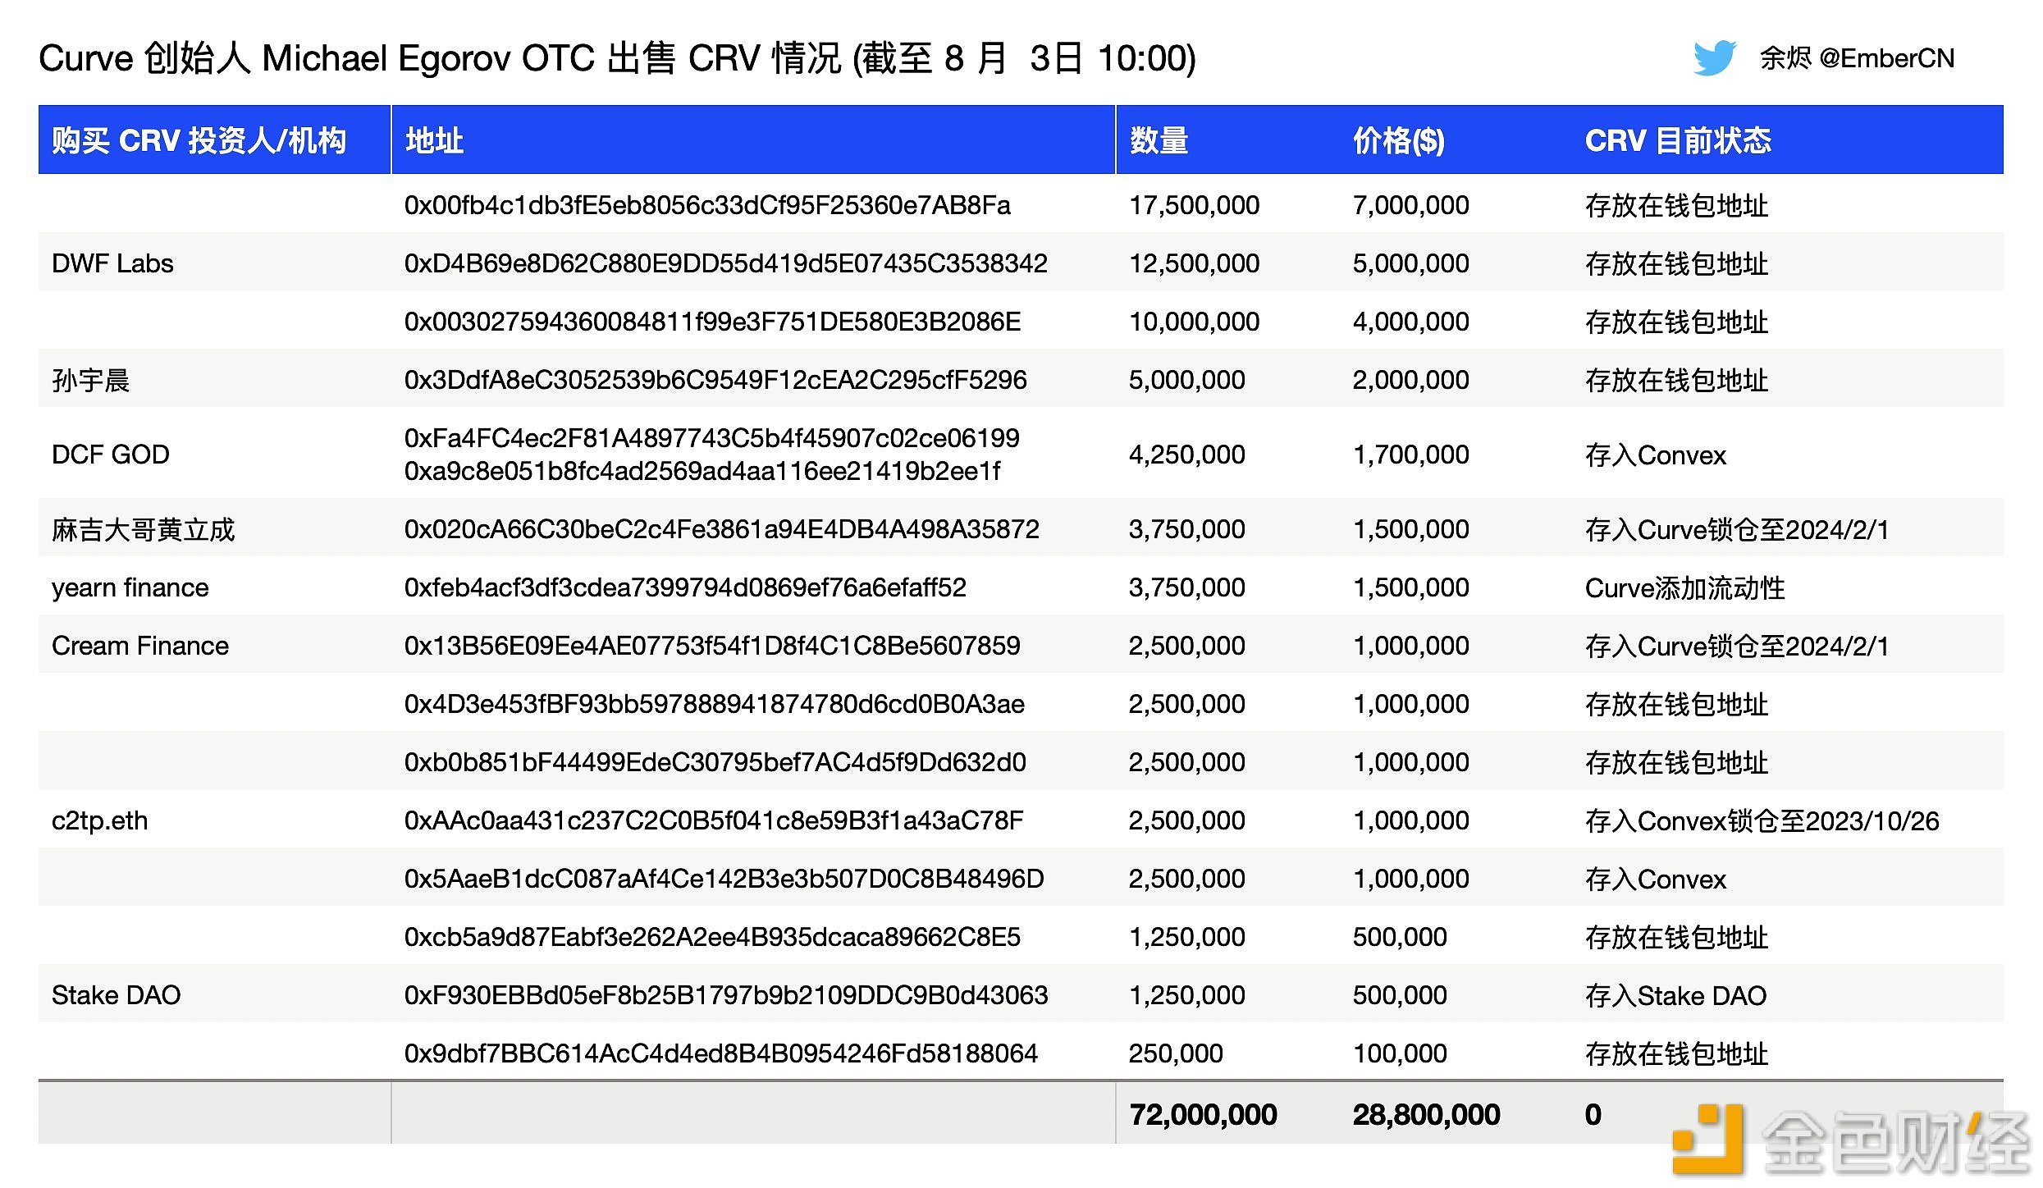The height and width of the screenshot is (1188, 2043).
Task: Click the Curve添加流动性 status cell
Action: [1685, 587]
